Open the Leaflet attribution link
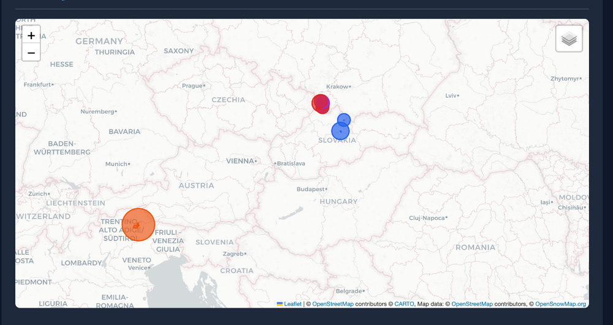Viewport: 613px width, 325px height. tap(292, 304)
